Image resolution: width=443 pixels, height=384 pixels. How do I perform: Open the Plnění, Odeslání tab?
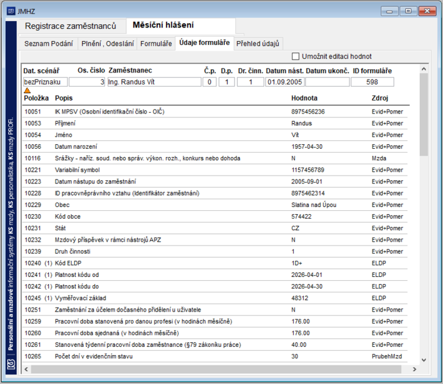pyautogui.click(x=108, y=44)
